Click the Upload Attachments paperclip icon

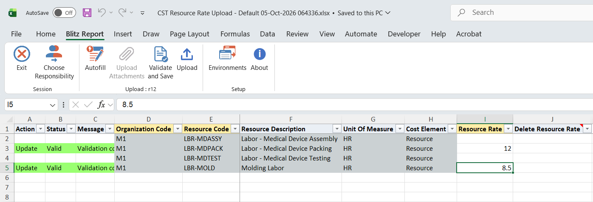point(127,54)
